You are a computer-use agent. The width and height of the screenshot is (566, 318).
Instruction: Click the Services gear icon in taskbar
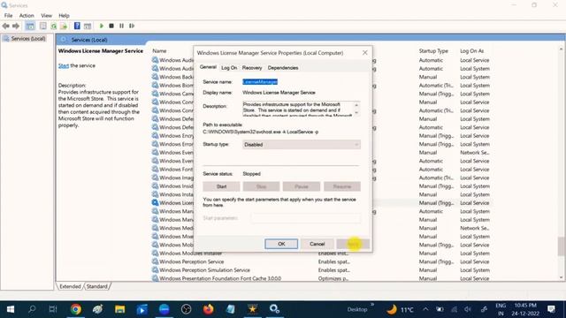[x=274, y=309]
